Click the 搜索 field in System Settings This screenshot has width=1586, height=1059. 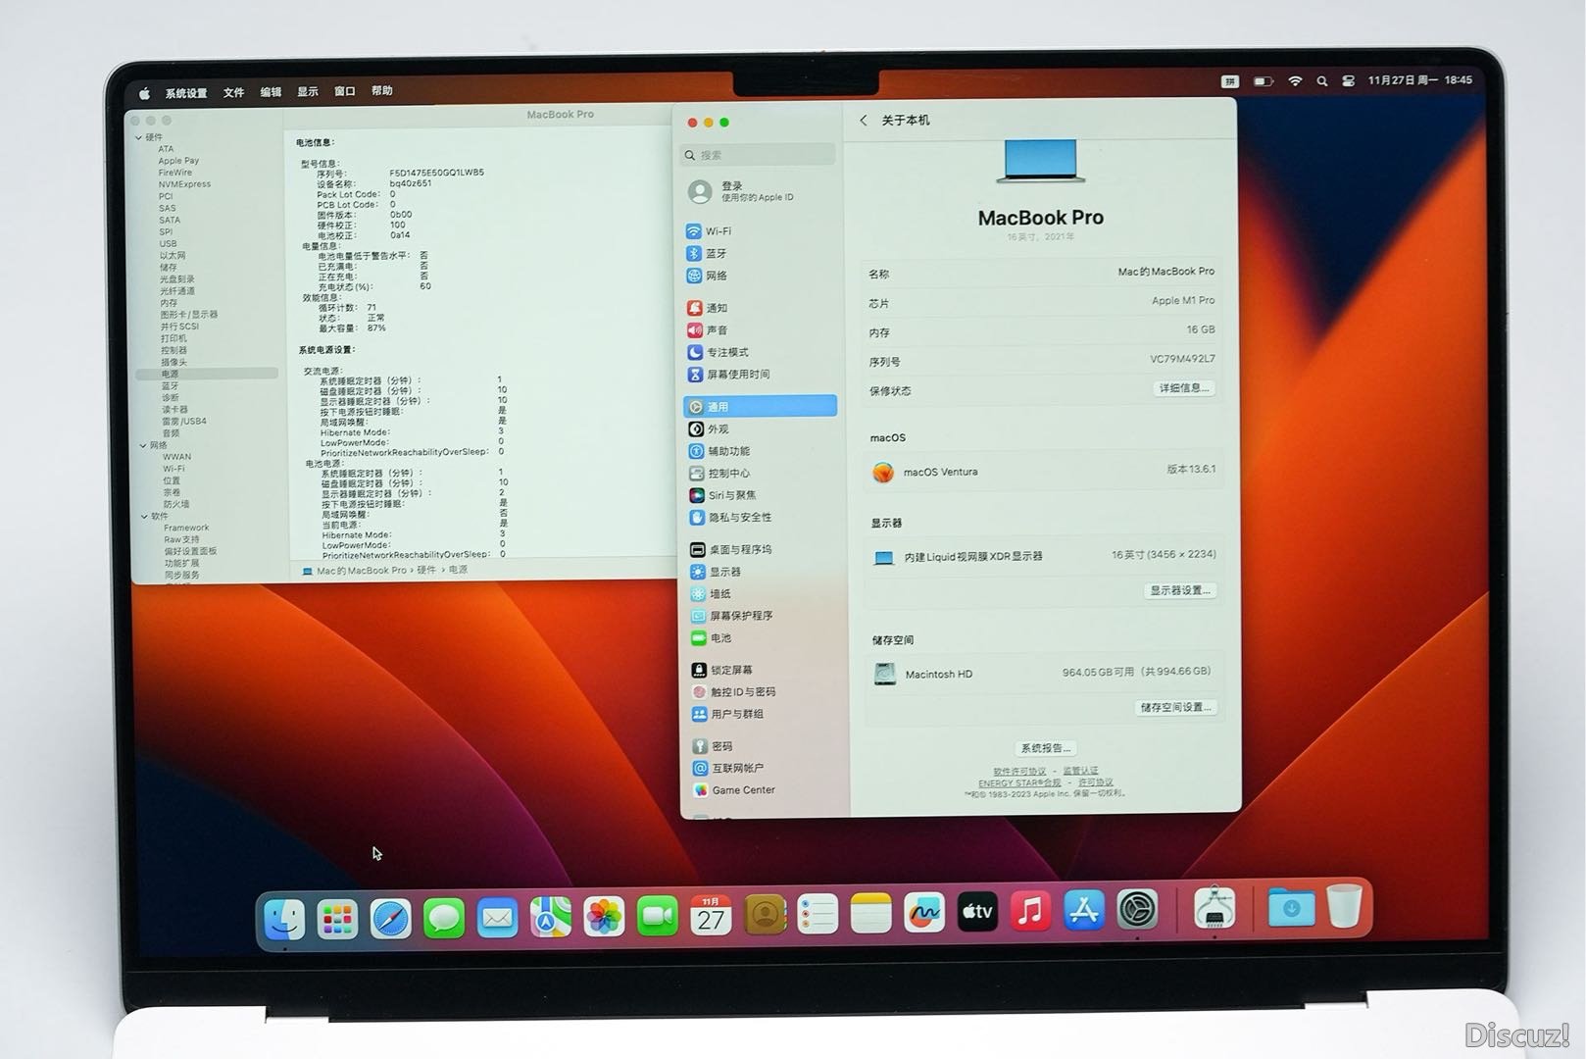point(758,155)
